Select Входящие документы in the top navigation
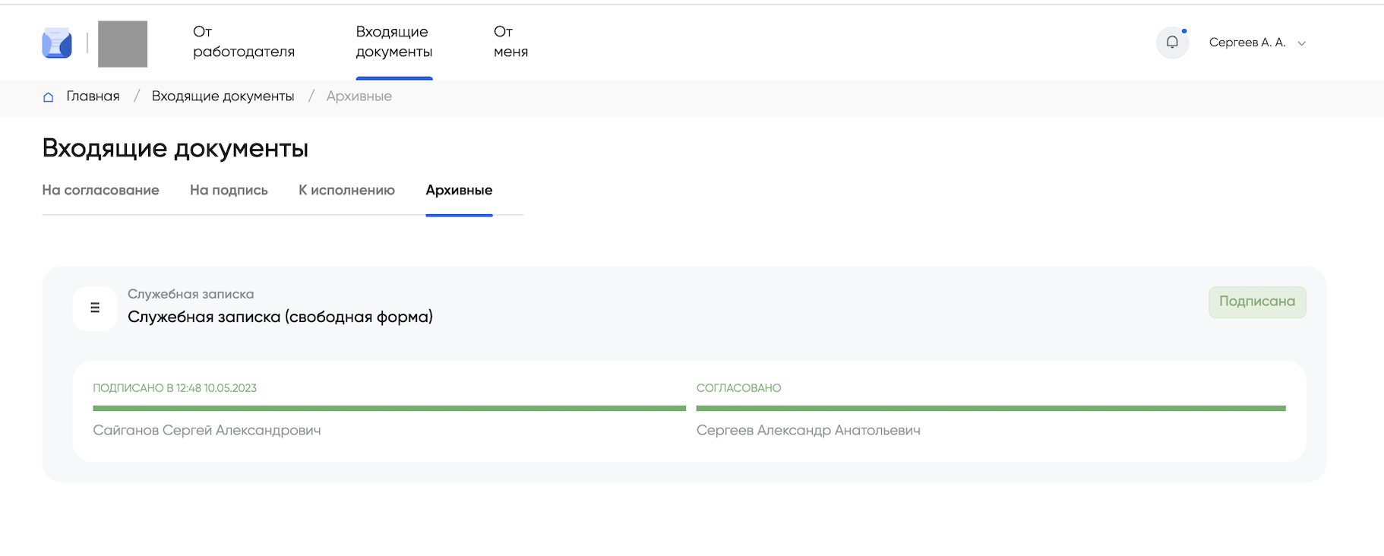Viewport: 1384px width, 556px height. click(393, 42)
